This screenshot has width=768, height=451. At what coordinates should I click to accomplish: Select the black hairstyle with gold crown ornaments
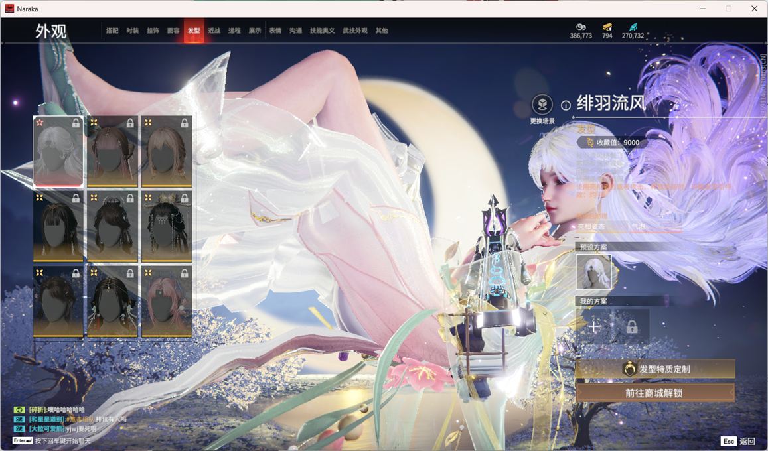[167, 226]
